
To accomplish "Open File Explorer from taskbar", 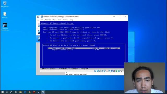I will point(20,92).
